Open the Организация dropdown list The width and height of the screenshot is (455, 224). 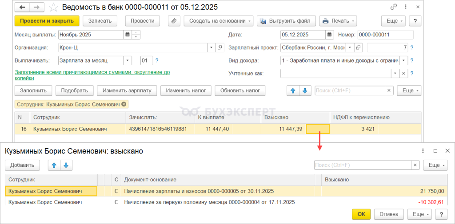tap(211, 47)
